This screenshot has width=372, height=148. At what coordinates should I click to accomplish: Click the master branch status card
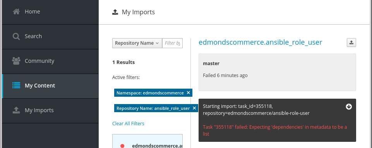[x=277, y=72]
